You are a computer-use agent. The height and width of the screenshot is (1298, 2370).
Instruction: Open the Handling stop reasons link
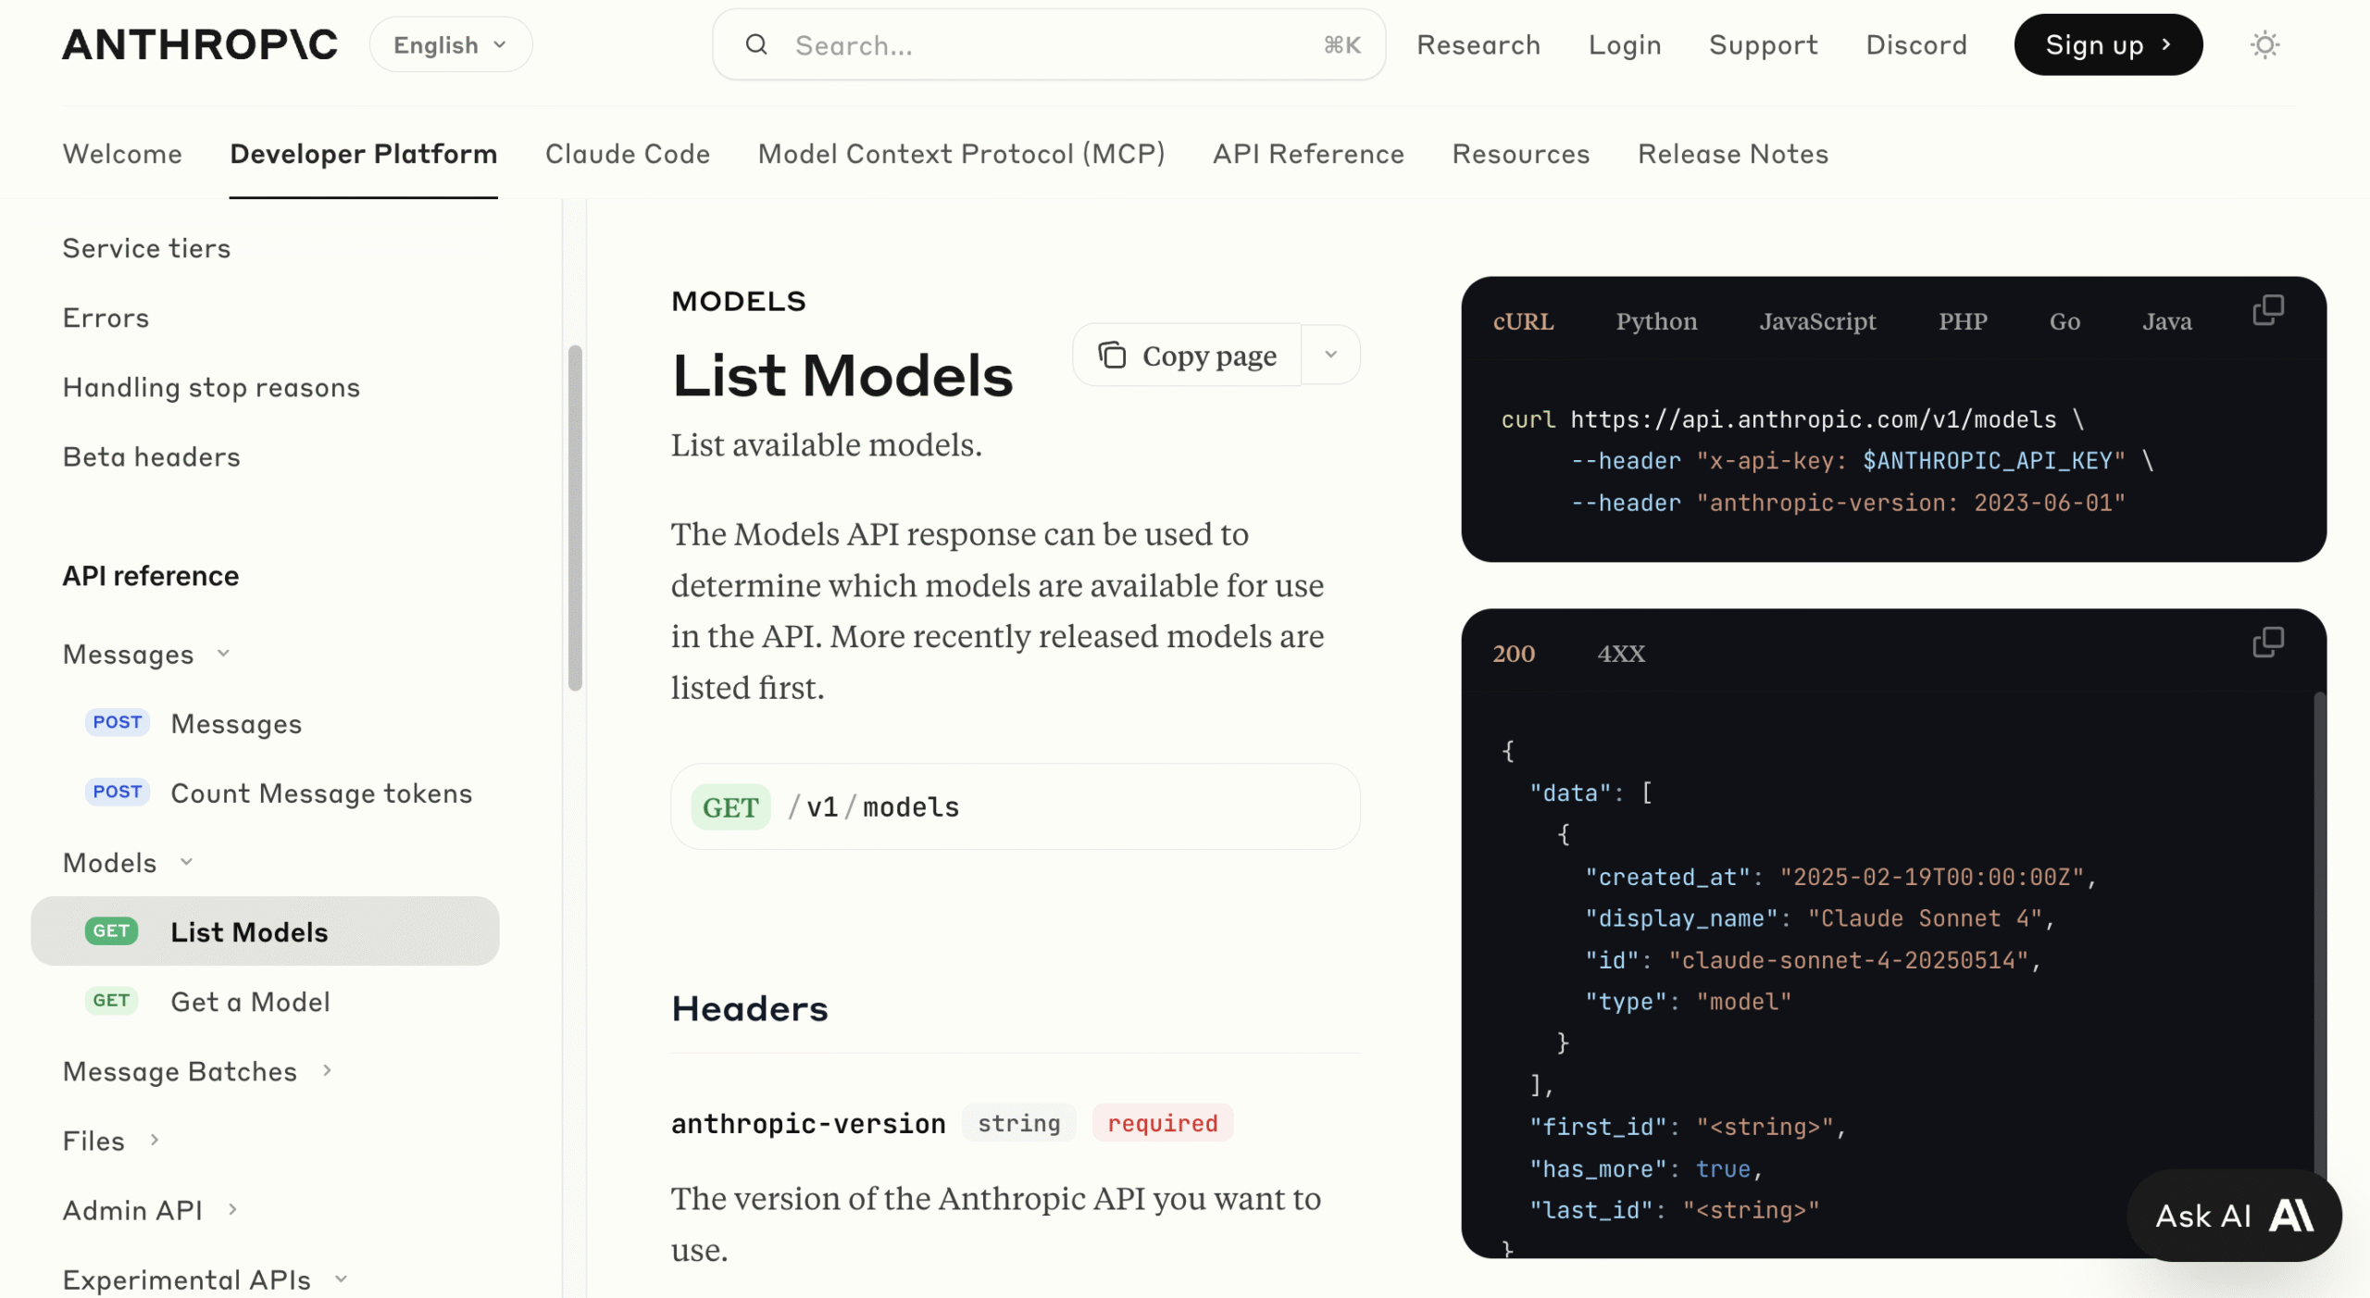(211, 387)
